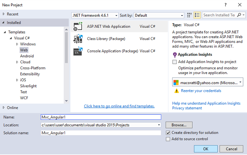Select the Silverlight template category
Viewport: 247px width, 155px height.
click(28, 86)
